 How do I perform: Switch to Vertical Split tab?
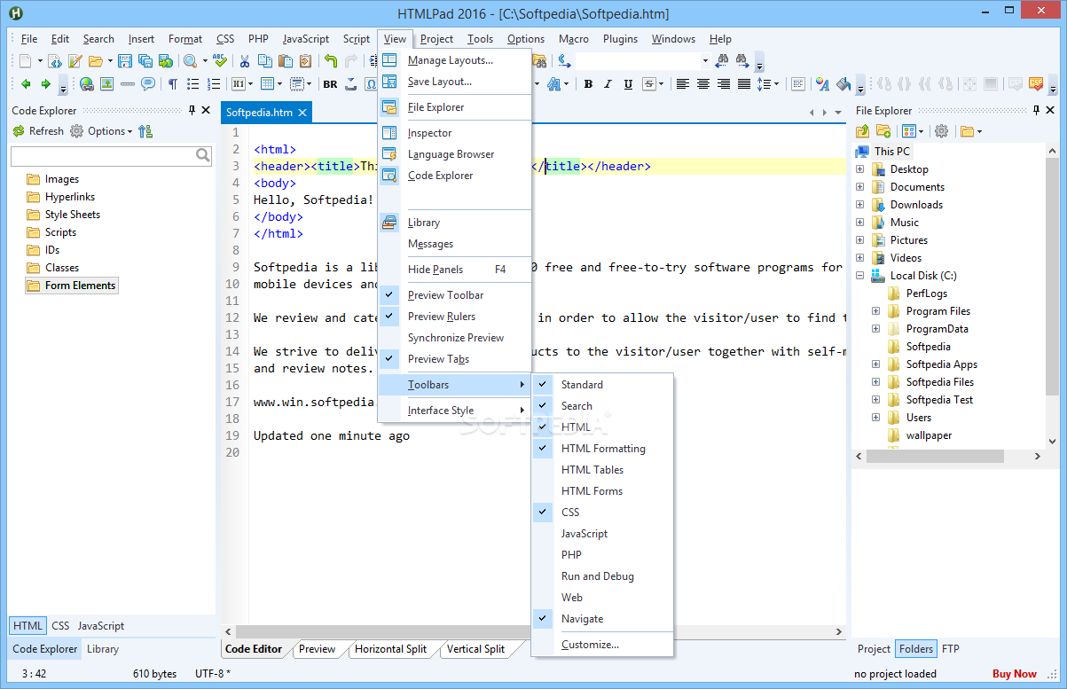[475, 649]
